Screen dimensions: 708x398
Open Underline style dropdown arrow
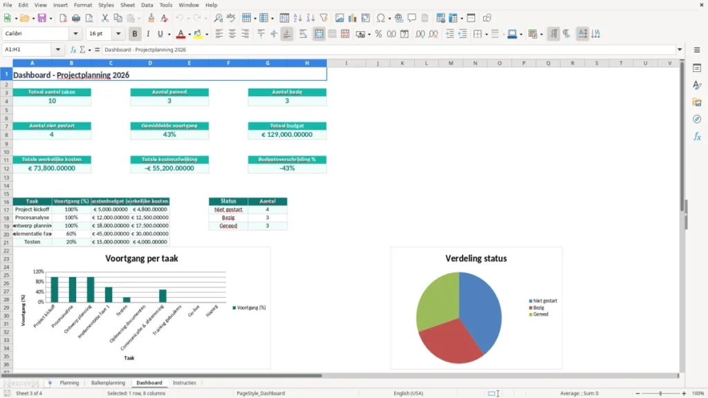tap(169, 34)
